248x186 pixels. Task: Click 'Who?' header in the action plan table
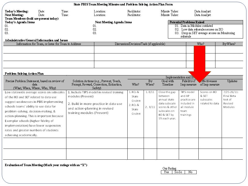click(x=136, y=84)
